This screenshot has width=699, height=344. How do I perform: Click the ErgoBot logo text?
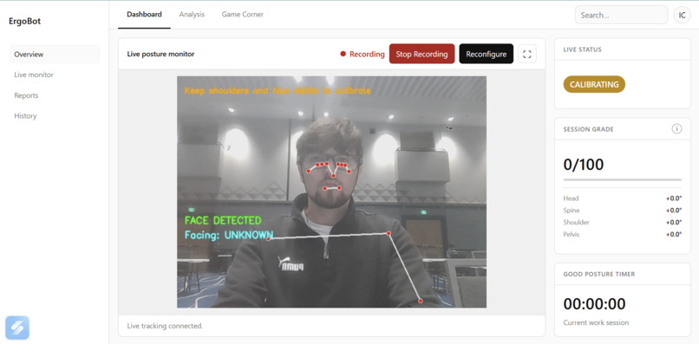coord(24,21)
